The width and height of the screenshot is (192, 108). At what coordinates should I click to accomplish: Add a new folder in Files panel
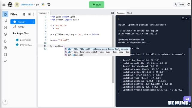tap(30, 14)
